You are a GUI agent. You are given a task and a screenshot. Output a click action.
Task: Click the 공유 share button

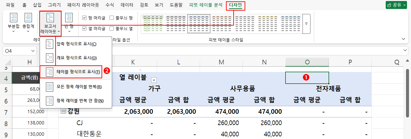point(396,5)
